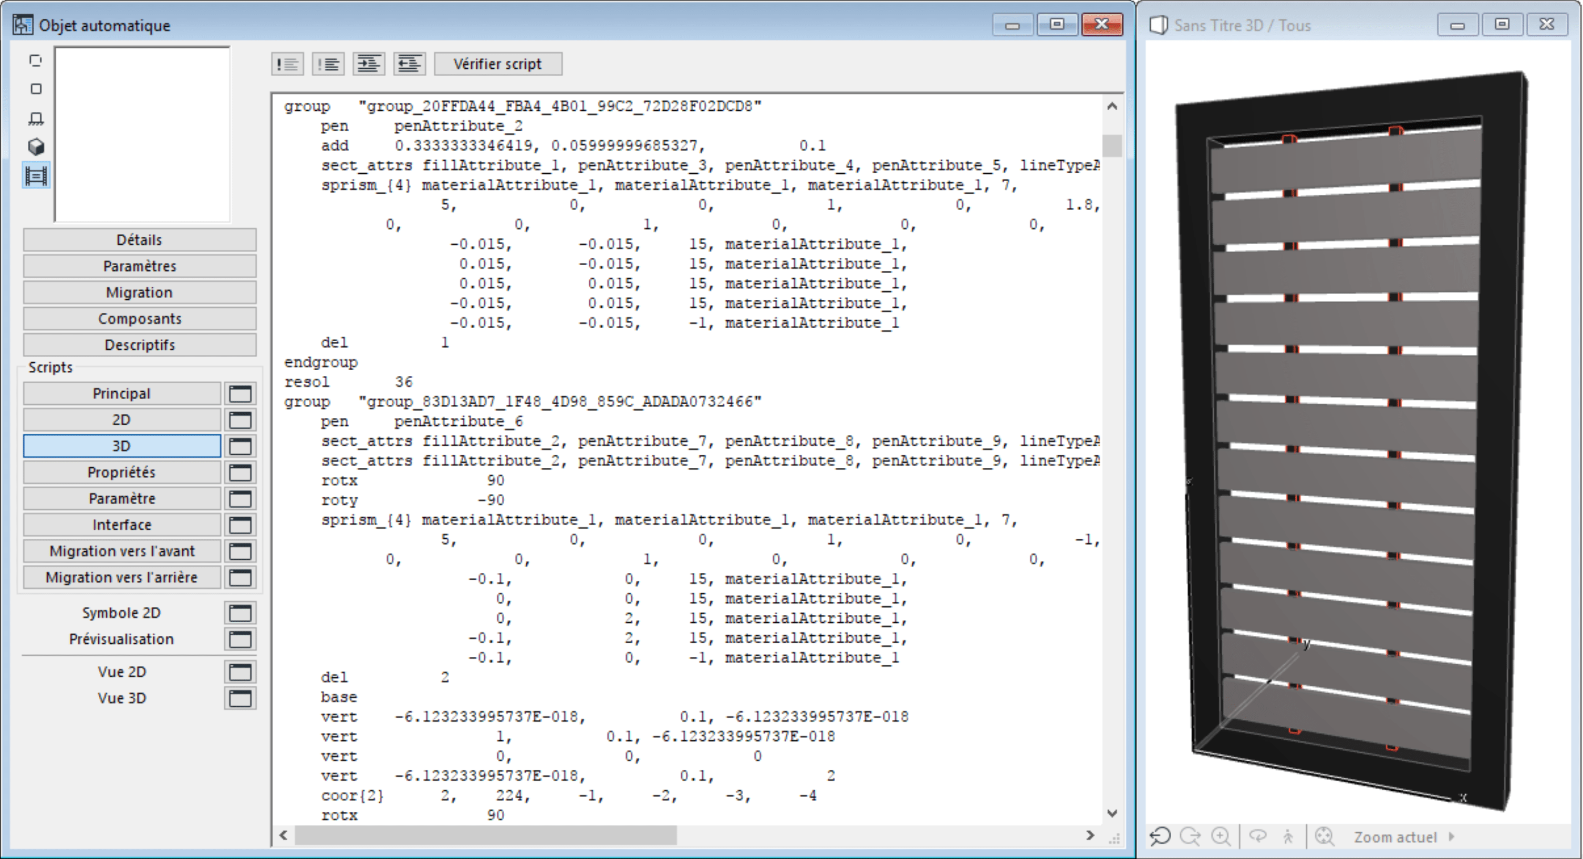Open the Propriétés script
1583x859 pixels.
tap(122, 473)
